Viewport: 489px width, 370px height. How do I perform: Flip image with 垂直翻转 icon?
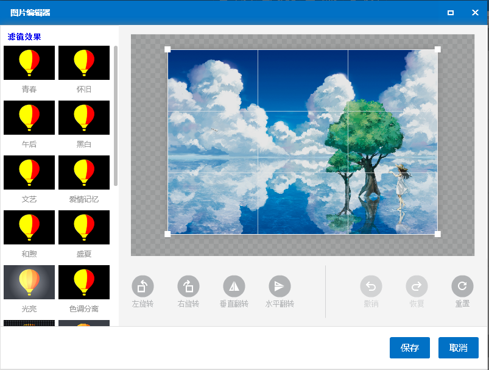click(x=234, y=286)
